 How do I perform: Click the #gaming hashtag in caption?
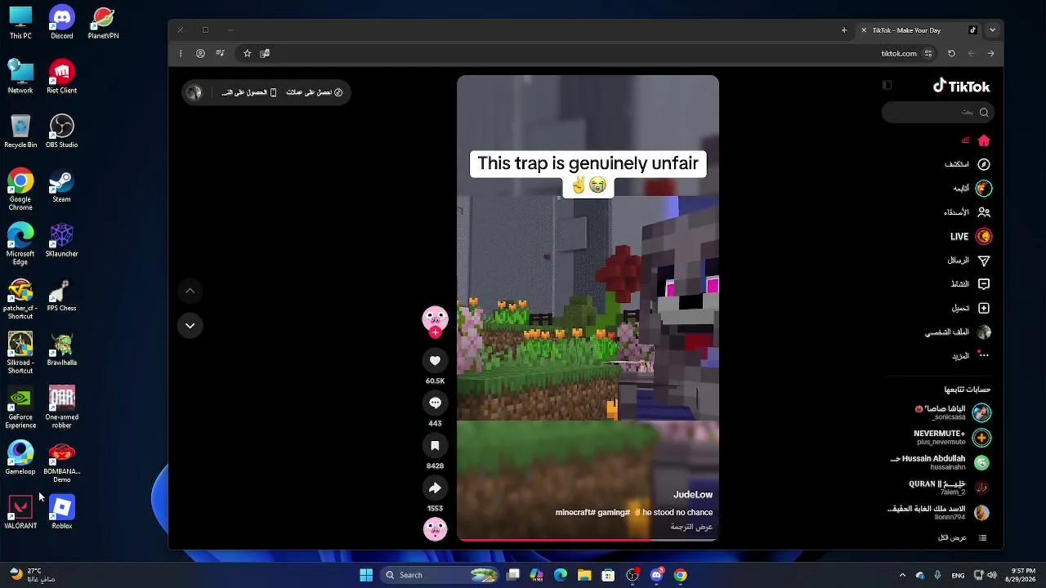tap(615, 513)
